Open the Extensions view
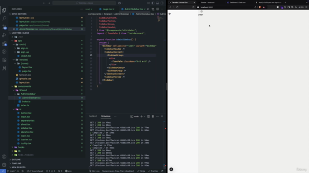 tap(4, 43)
